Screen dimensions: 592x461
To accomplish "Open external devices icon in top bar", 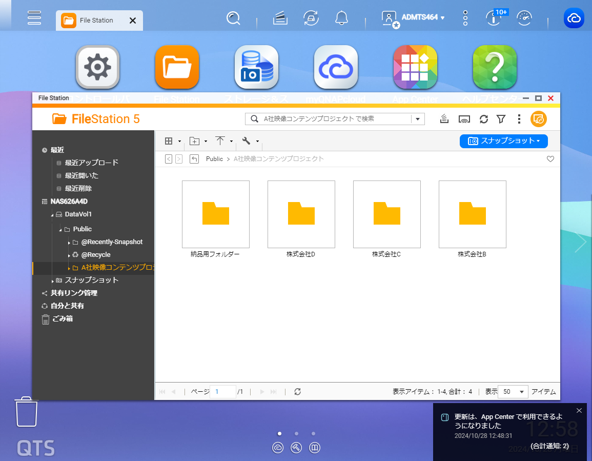I will coord(311,18).
